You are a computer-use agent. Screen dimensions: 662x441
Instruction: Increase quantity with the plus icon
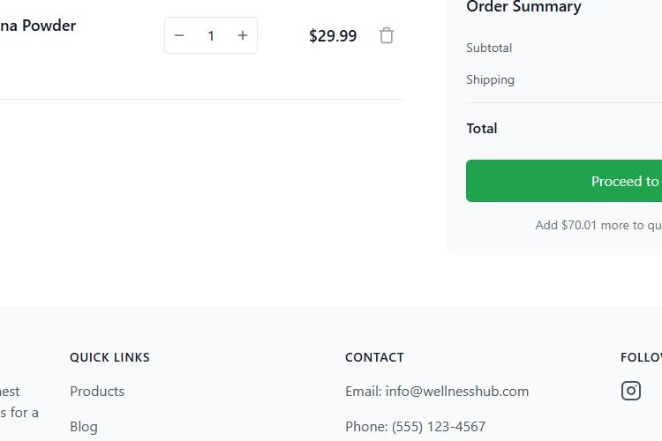[x=243, y=35]
